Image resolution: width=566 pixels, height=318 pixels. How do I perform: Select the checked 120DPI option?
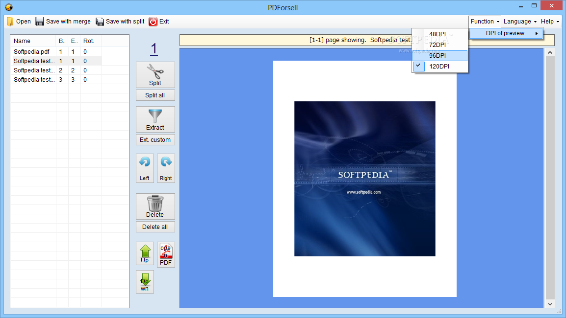point(440,66)
